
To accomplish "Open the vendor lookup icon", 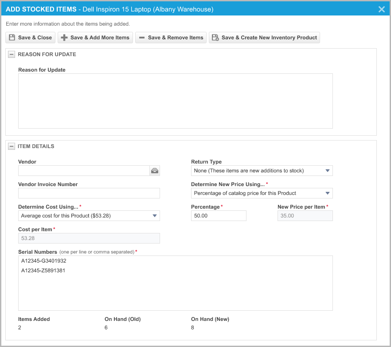I will click(x=155, y=171).
